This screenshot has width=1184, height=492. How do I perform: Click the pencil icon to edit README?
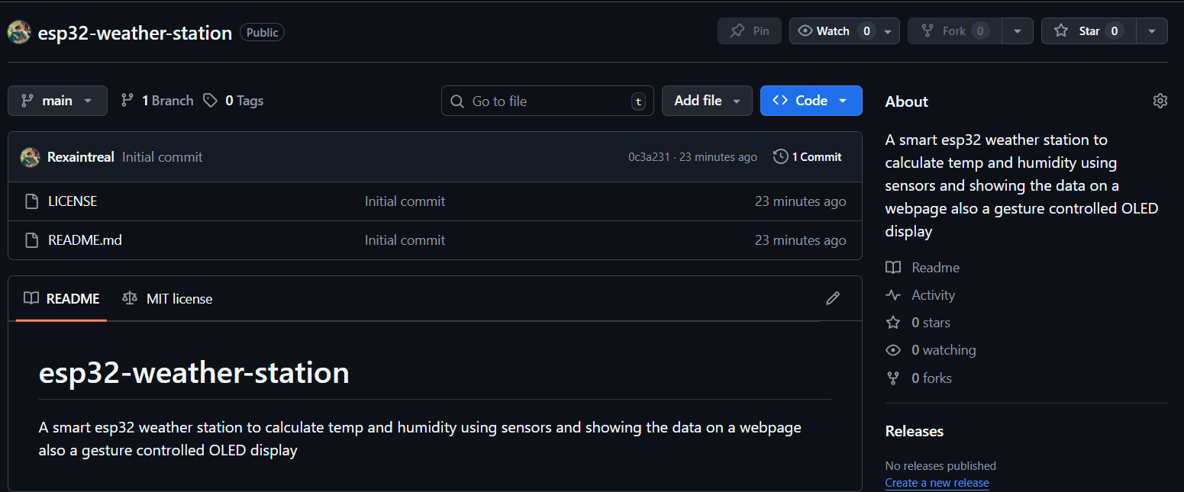[x=833, y=298]
